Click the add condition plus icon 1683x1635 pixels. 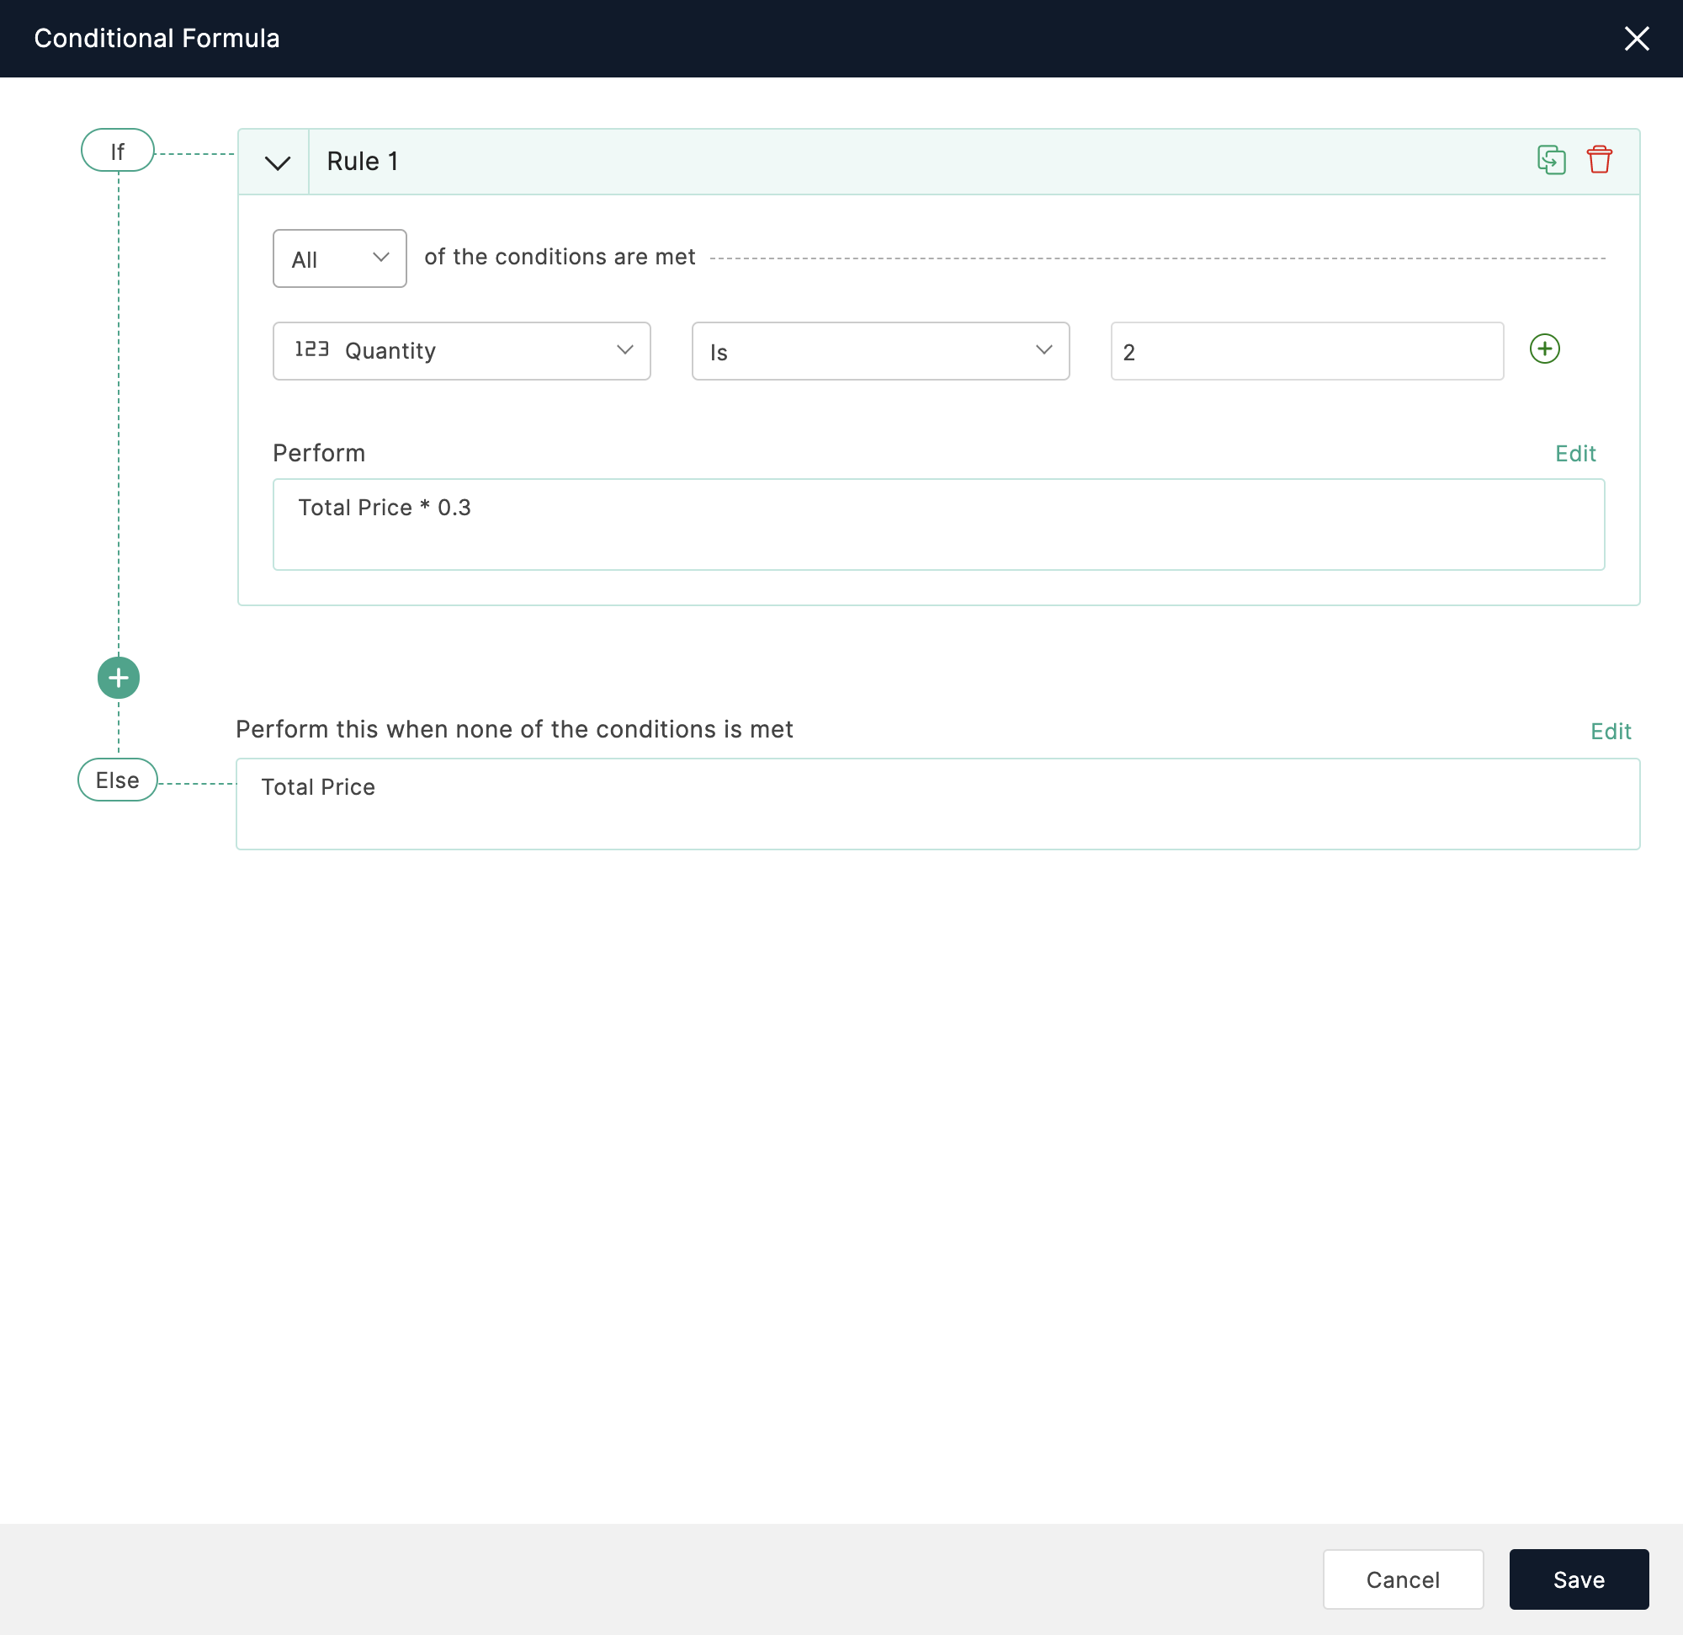pos(1545,349)
